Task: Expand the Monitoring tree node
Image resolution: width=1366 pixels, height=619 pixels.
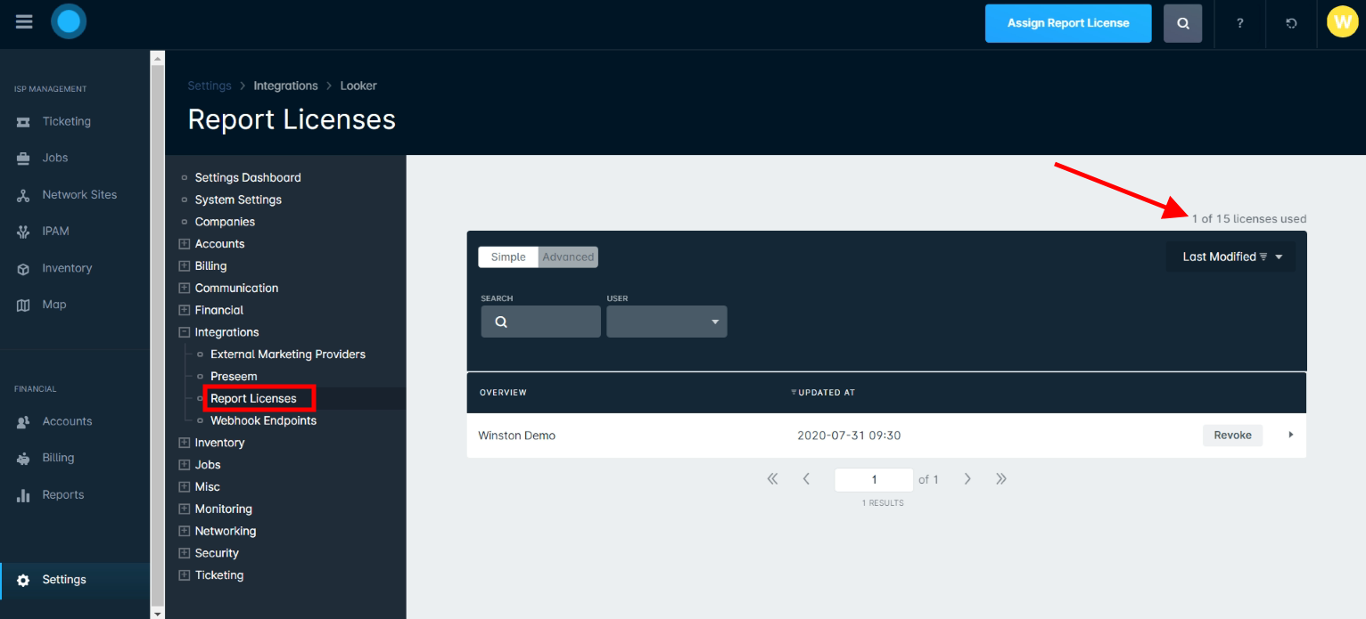Action: [x=185, y=509]
